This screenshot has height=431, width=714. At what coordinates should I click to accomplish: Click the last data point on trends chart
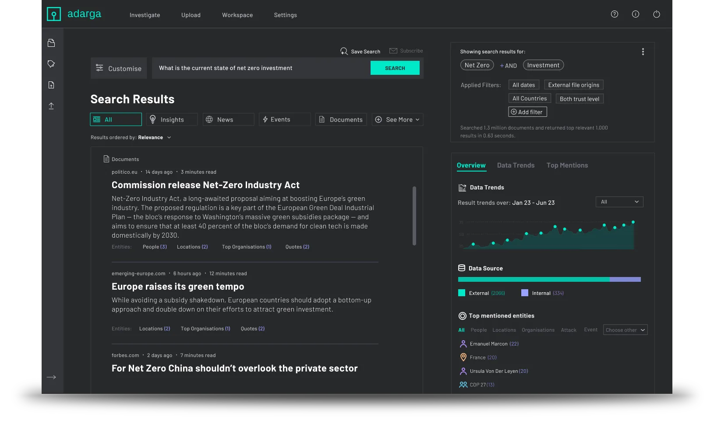[633, 222]
